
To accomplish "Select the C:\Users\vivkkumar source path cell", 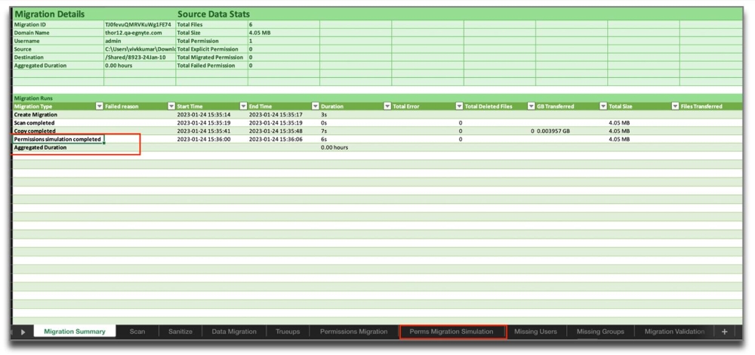I will pyautogui.click(x=140, y=49).
